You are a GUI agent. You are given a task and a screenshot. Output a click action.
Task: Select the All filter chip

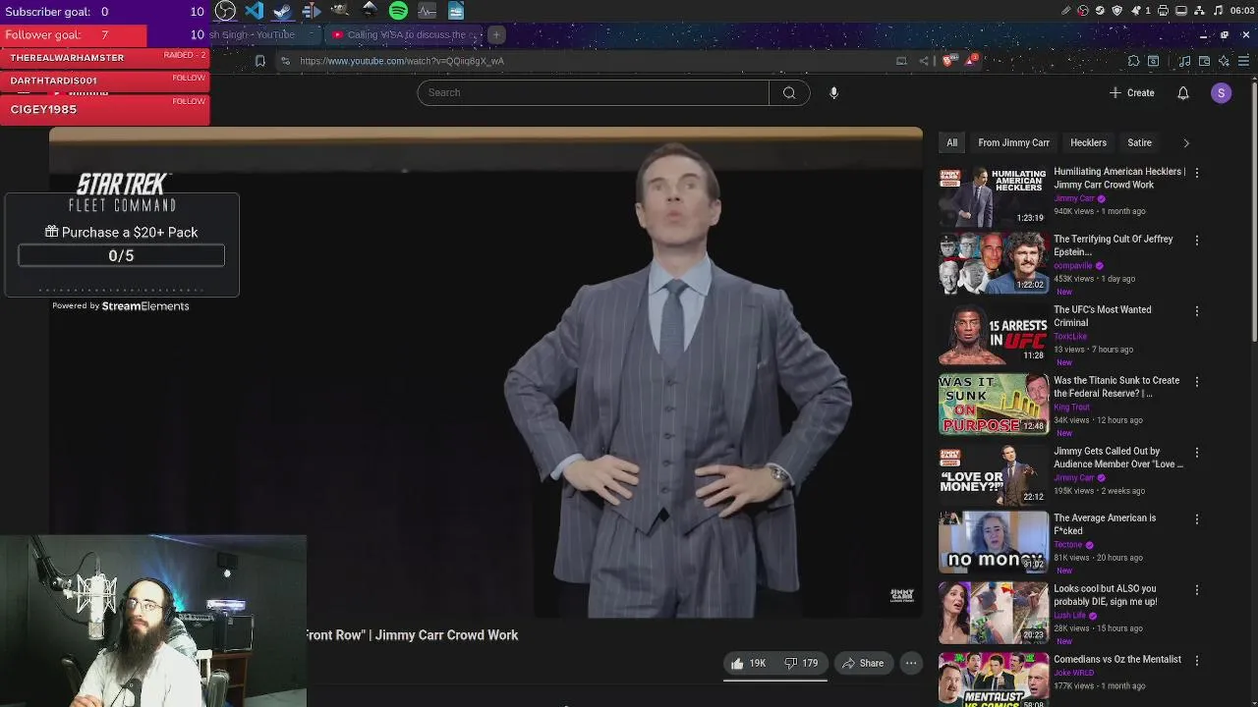point(951,142)
